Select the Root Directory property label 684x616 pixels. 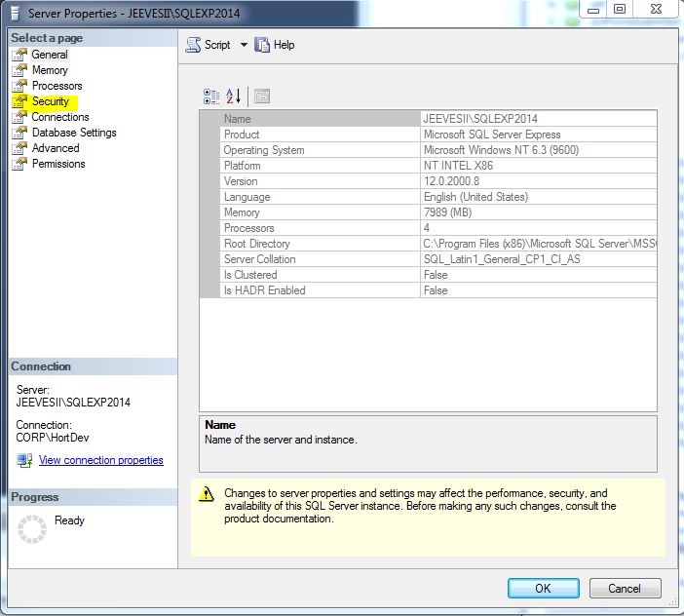coord(257,244)
